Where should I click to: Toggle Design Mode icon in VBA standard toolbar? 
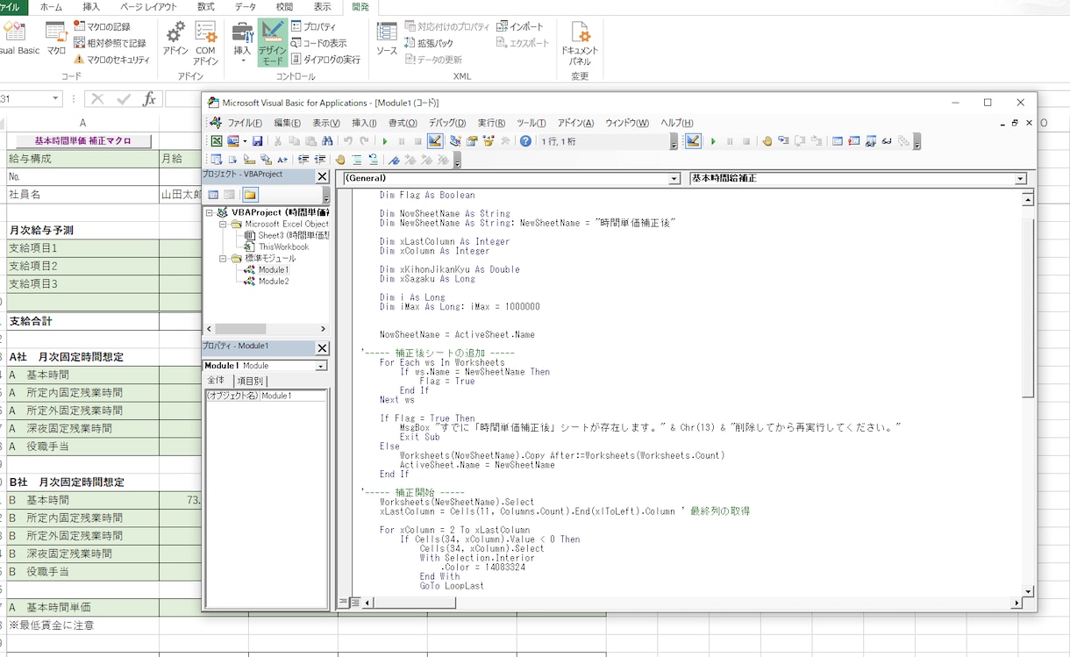click(x=434, y=140)
